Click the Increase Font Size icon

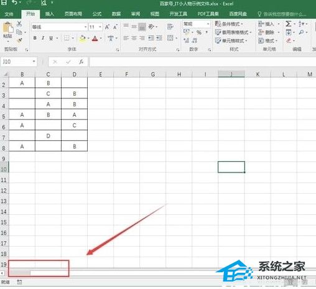click(x=107, y=27)
